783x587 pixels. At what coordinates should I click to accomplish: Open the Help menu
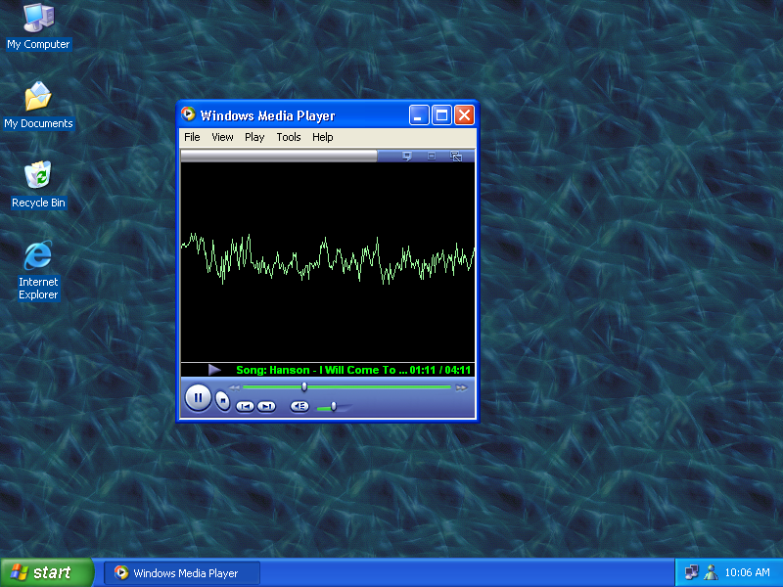tap(323, 137)
